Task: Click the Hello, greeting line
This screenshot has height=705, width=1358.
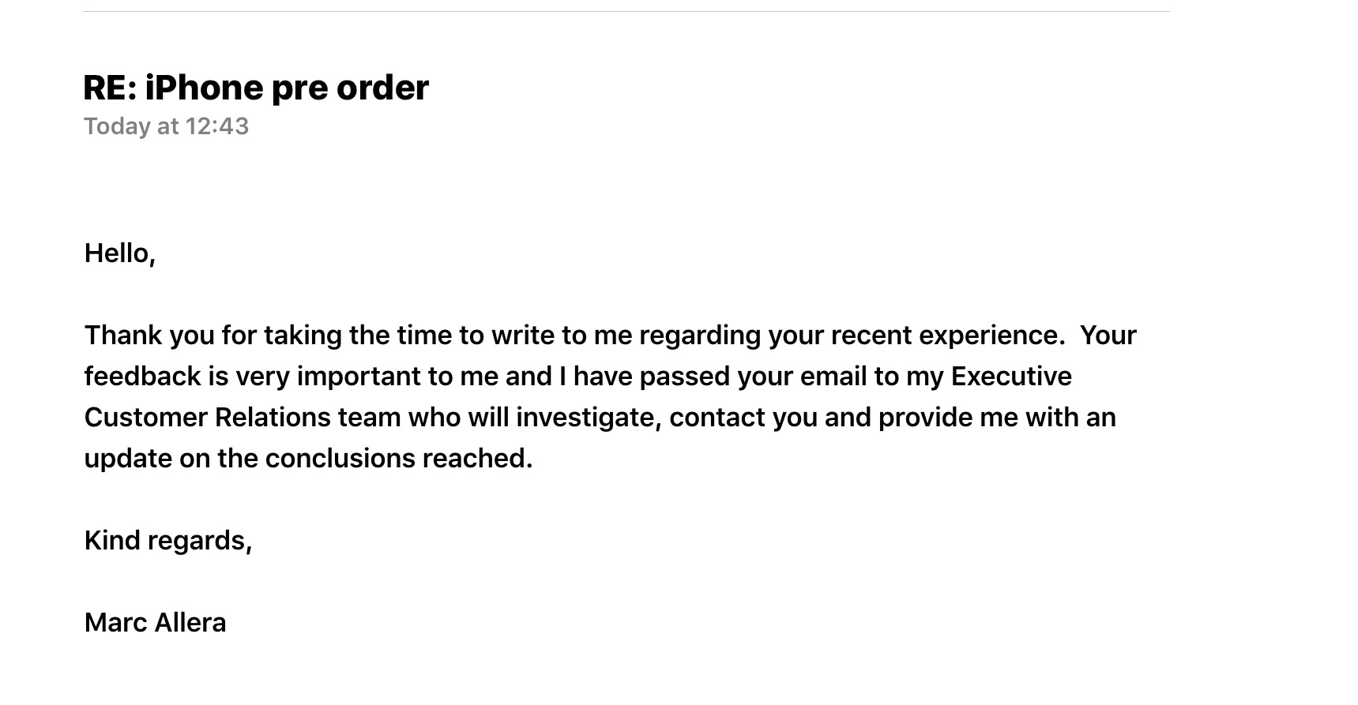Action: click(119, 253)
